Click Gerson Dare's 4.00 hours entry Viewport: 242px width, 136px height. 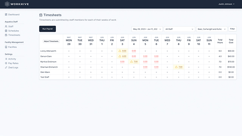coord(124,56)
